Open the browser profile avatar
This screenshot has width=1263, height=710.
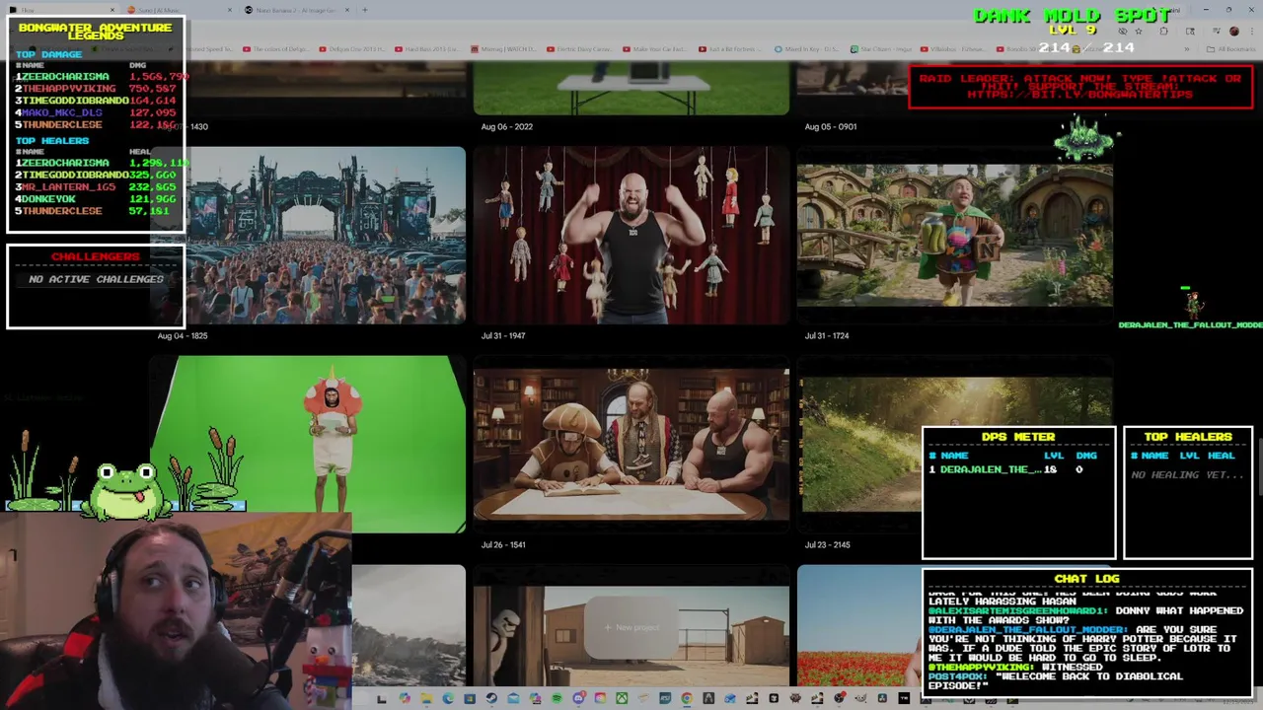coord(1233,32)
